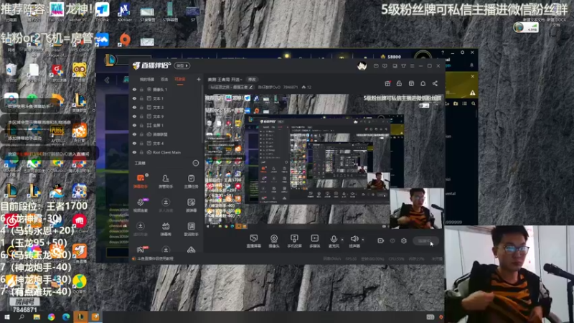Open the toolbox more options button
574x323 pixels.
click(x=195, y=163)
